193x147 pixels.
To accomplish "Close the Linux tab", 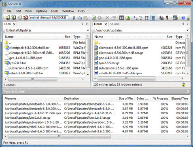I will pos(106,24).
